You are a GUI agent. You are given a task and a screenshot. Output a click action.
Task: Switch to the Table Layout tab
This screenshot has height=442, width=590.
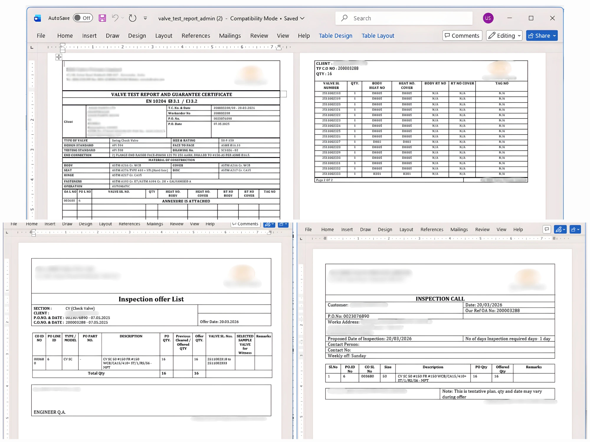pos(378,36)
